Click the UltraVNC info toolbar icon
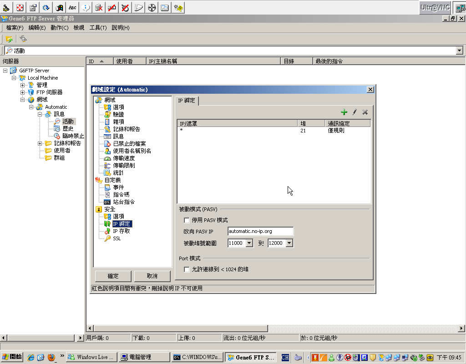Image resolution: width=466 pixels, height=364 pixels. (x=86, y=7)
